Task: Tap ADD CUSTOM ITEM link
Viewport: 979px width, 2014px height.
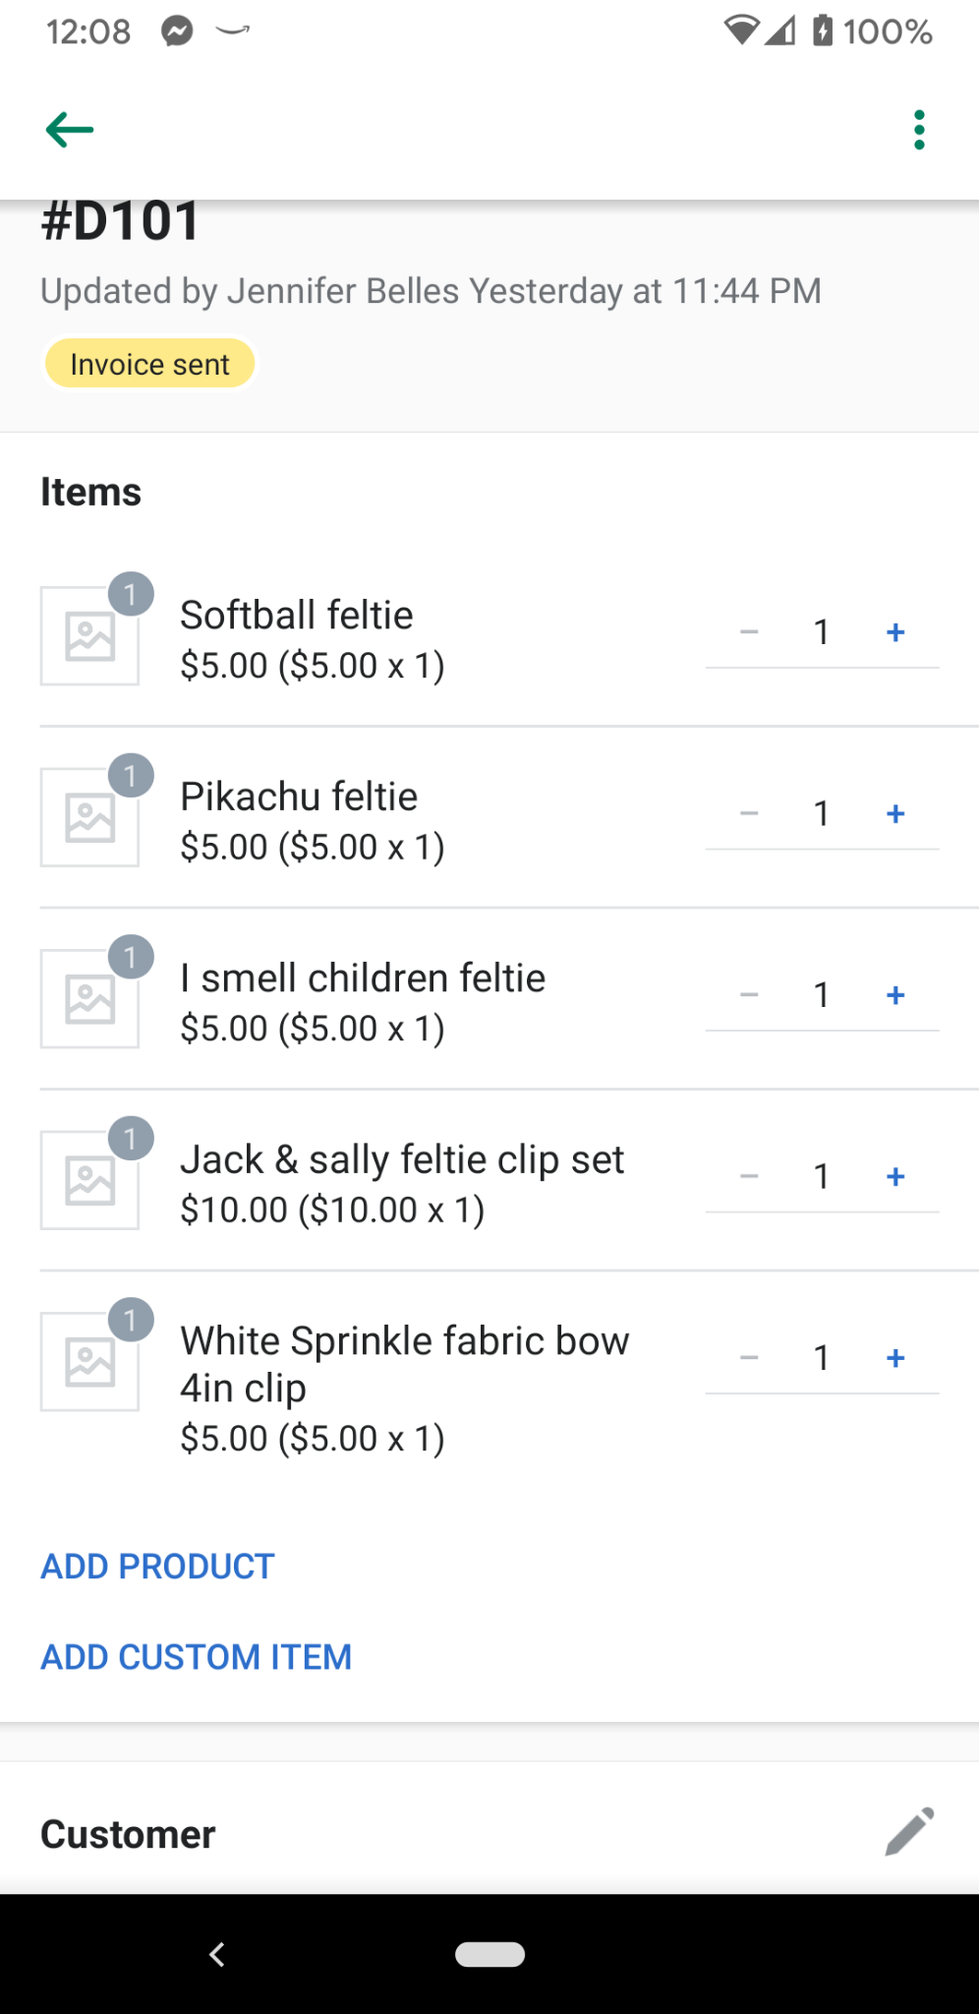Action: [196, 1657]
